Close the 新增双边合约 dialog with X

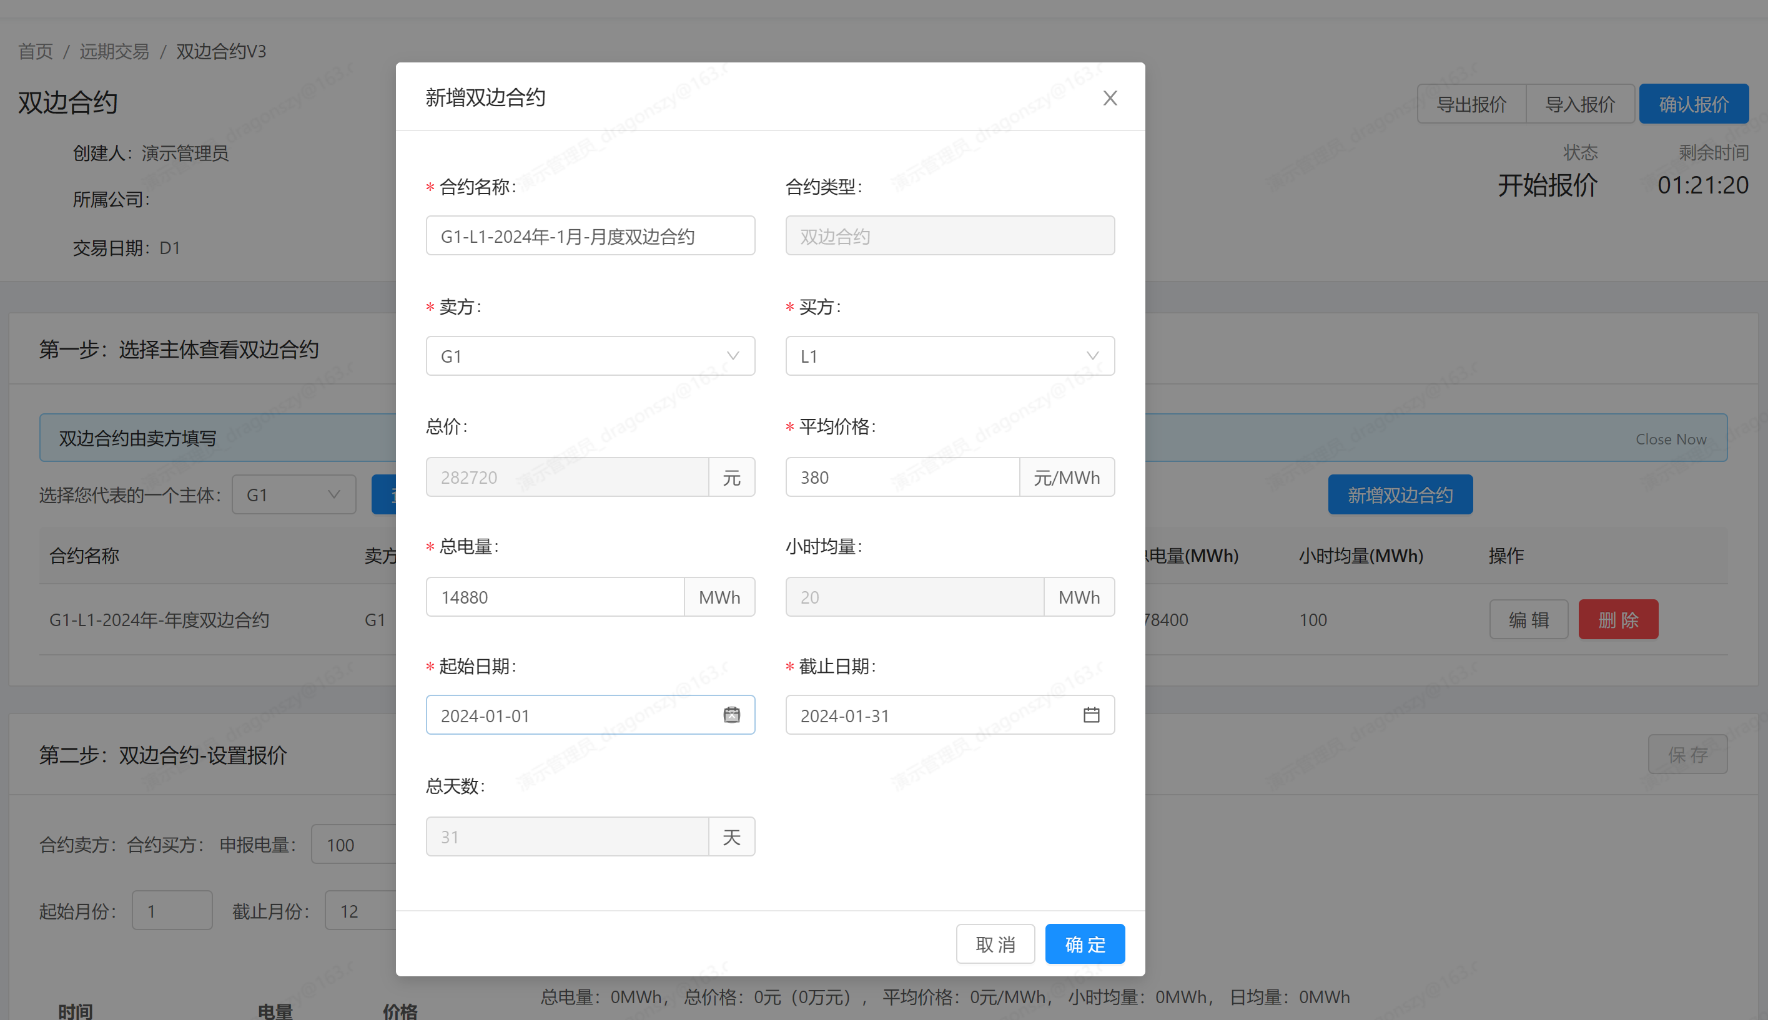[1109, 98]
